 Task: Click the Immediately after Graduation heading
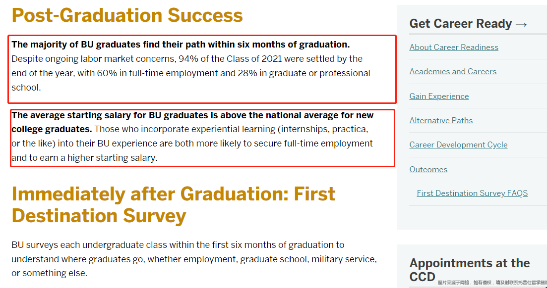[x=174, y=205]
